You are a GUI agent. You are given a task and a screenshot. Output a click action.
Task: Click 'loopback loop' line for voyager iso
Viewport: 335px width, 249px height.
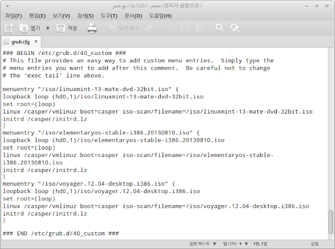click(101, 191)
